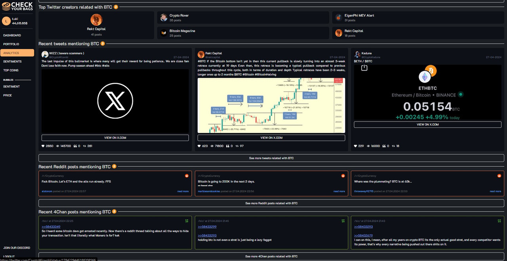This screenshot has height=261, width=507.
Task: Follow the >>58433299 4chan reference link
Action: 207,227
